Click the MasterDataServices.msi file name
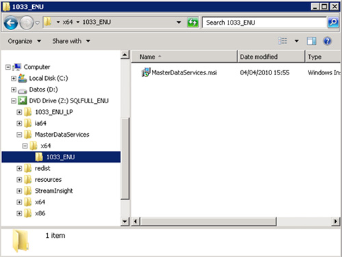 [x=184, y=72]
